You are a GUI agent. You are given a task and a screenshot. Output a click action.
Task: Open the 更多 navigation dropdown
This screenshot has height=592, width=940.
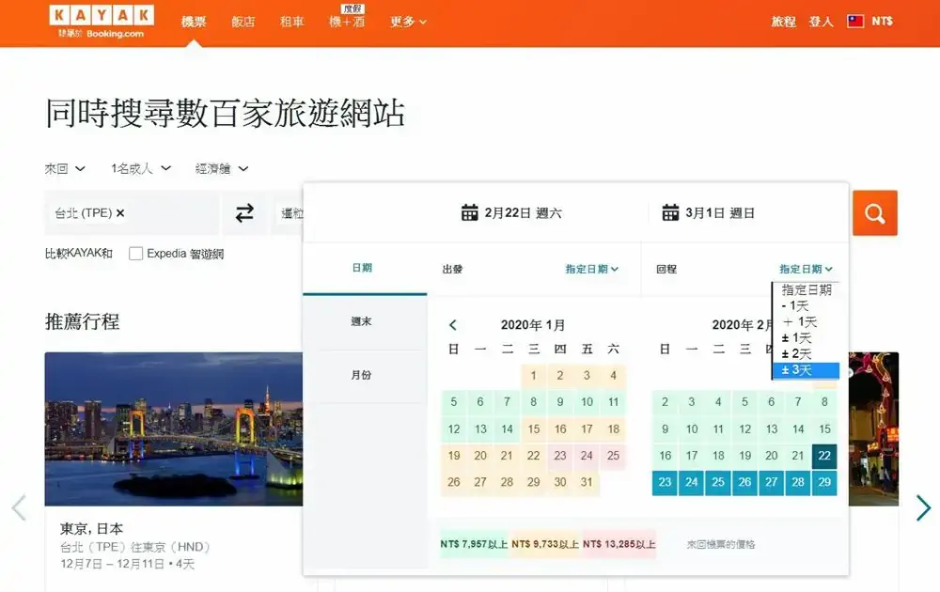(x=407, y=21)
